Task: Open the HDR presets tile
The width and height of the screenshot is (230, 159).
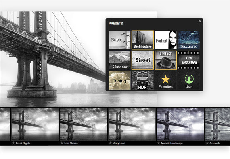Action: (142, 80)
